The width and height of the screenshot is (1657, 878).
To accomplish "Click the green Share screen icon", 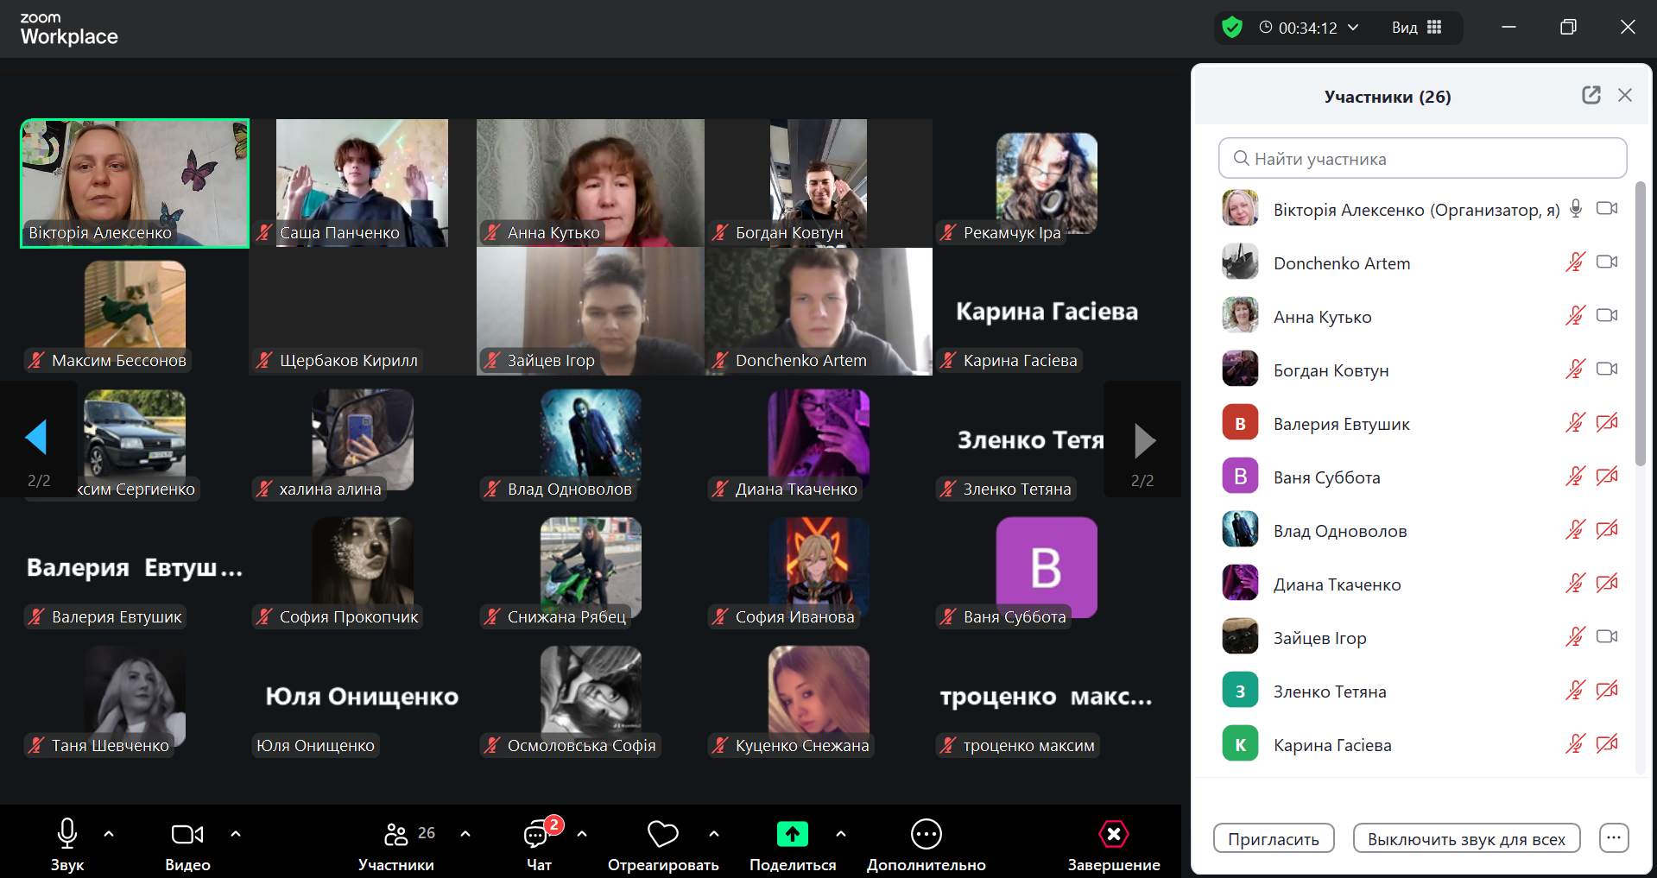I will click(x=792, y=834).
